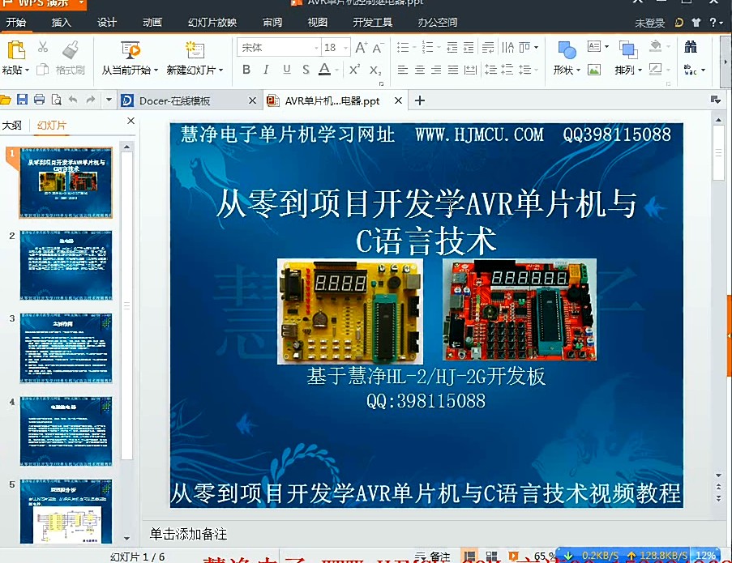Click text direction icon
This screenshot has width=732, height=563.
click(x=508, y=47)
